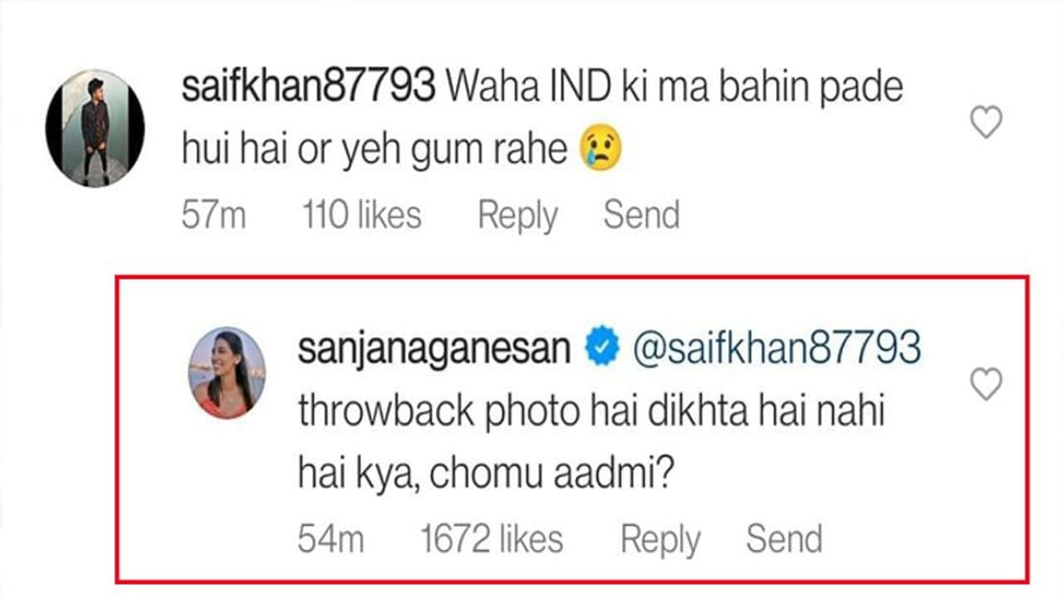Open the saifkhan87793 username profile link
The image size is (1063, 599).
(308, 87)
